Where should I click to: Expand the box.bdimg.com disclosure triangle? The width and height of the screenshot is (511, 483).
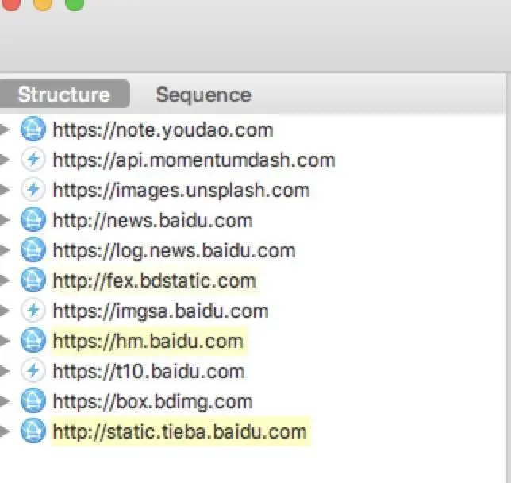(x=6, y=401)
